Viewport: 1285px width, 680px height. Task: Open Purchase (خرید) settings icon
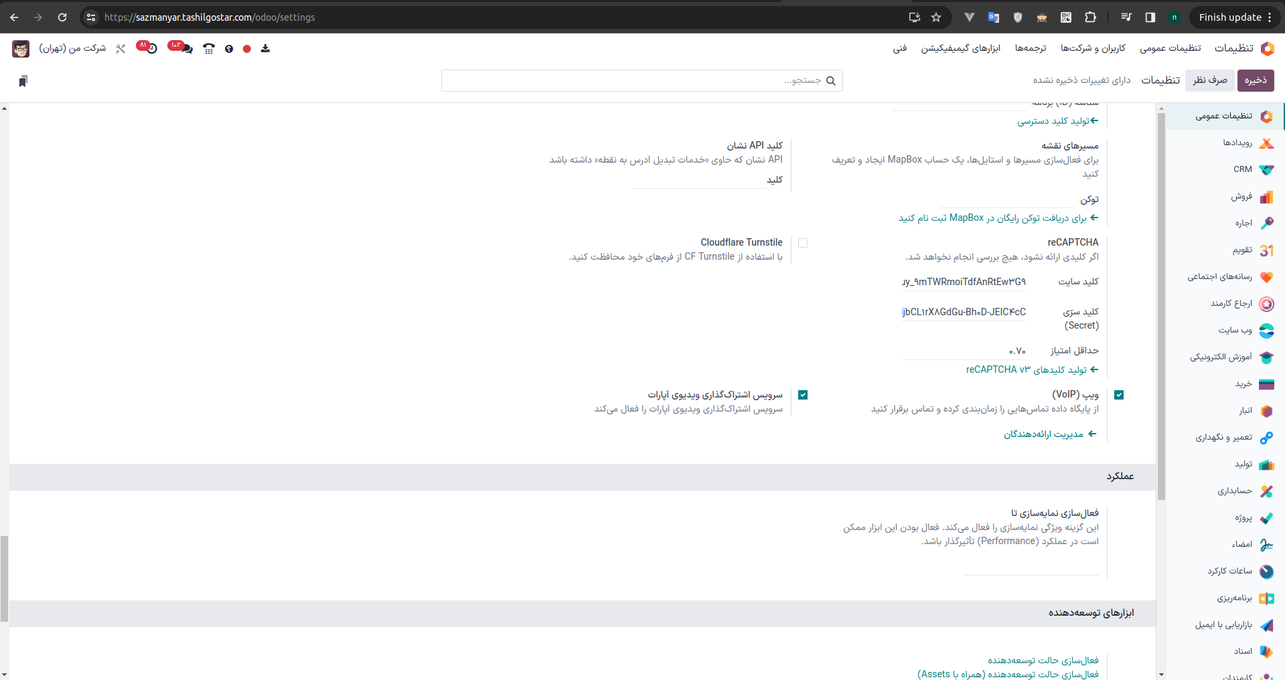pos(1266,384)
